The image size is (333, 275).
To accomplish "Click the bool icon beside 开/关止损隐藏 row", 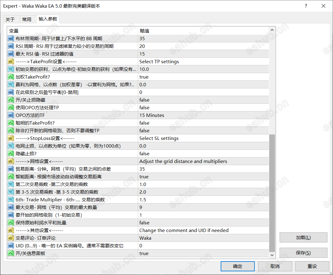I will [x=11, y=100].
